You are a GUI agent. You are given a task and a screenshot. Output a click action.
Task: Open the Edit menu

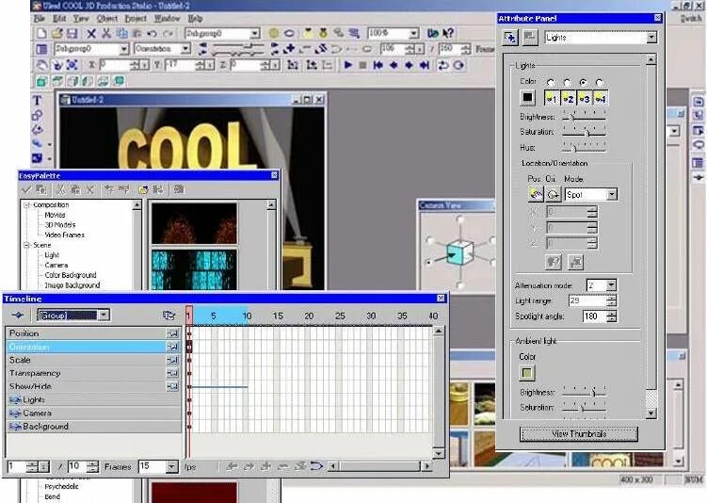coord(59,19)
